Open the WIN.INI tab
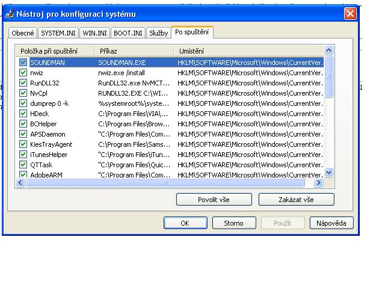Screen dimensions: 385x308 (x=94, y=33)
